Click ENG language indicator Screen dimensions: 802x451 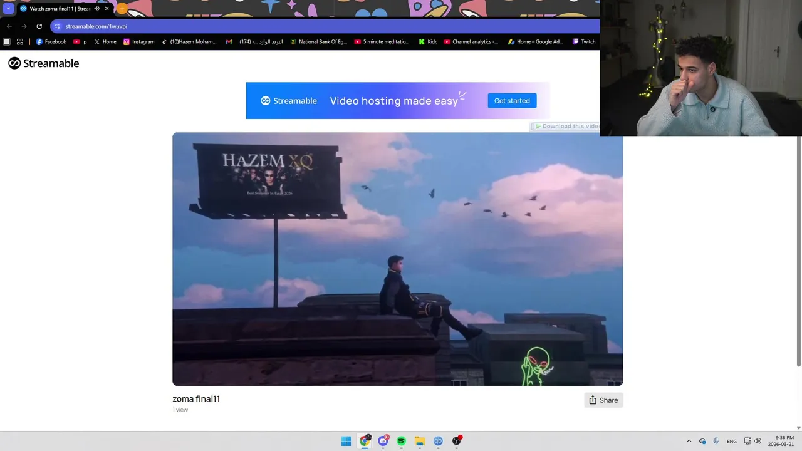(x=732, y=441)
